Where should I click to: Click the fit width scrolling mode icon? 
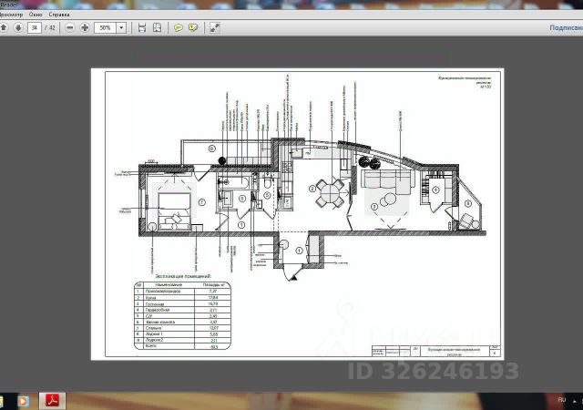click(142, 27)
